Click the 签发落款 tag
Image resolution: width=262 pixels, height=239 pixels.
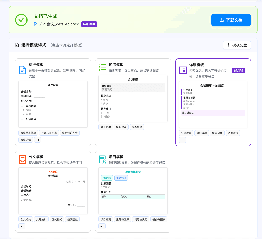coord(72,219)
